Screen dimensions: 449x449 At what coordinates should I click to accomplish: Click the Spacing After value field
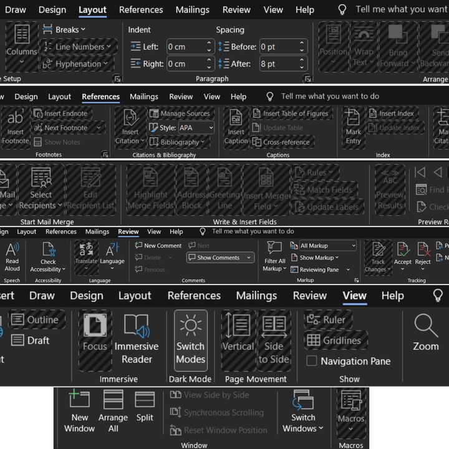click(x=283, y=64)
